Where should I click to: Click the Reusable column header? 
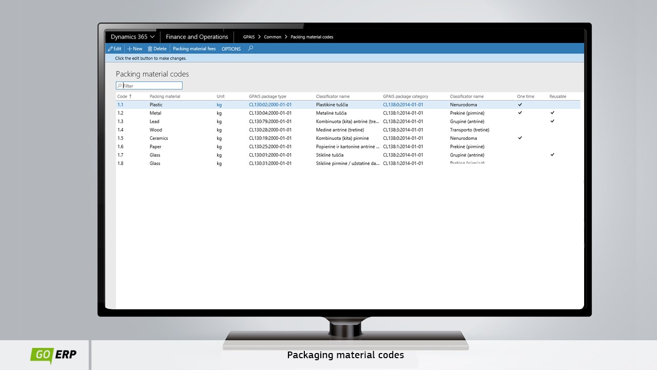click(x=558, y=97)
